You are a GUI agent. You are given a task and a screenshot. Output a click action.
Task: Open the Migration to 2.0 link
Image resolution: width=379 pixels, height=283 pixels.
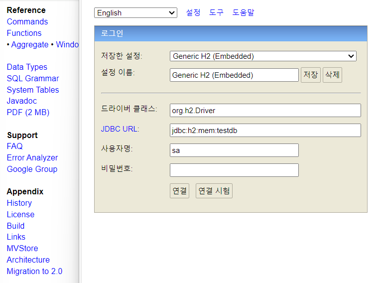click(x=34, y=272)
